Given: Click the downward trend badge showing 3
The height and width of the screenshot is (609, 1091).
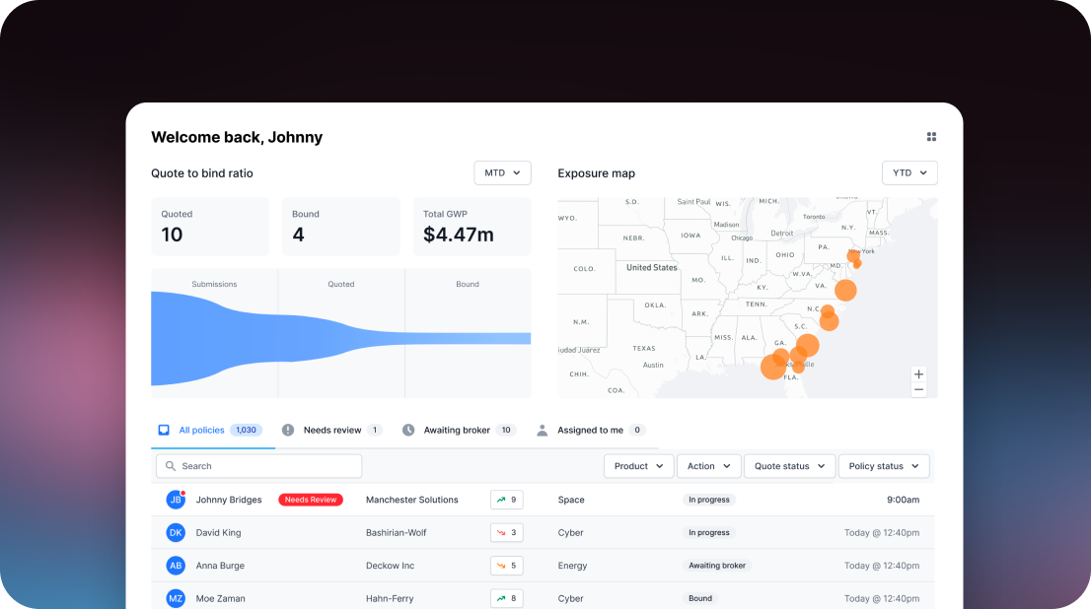Looking at the screenshot, I should click(507, 532).
